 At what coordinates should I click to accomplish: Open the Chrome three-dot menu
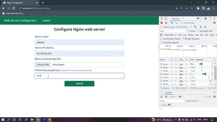click(214, 8)
